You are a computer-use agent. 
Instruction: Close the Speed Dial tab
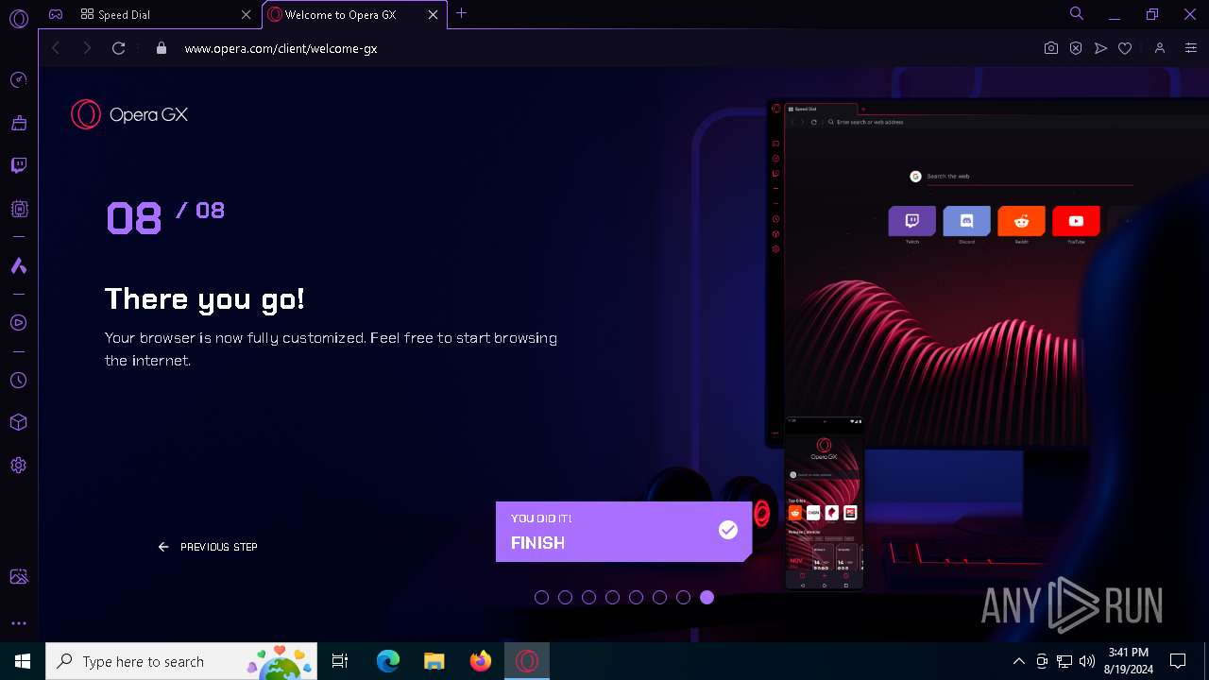(x=246, y=14)
